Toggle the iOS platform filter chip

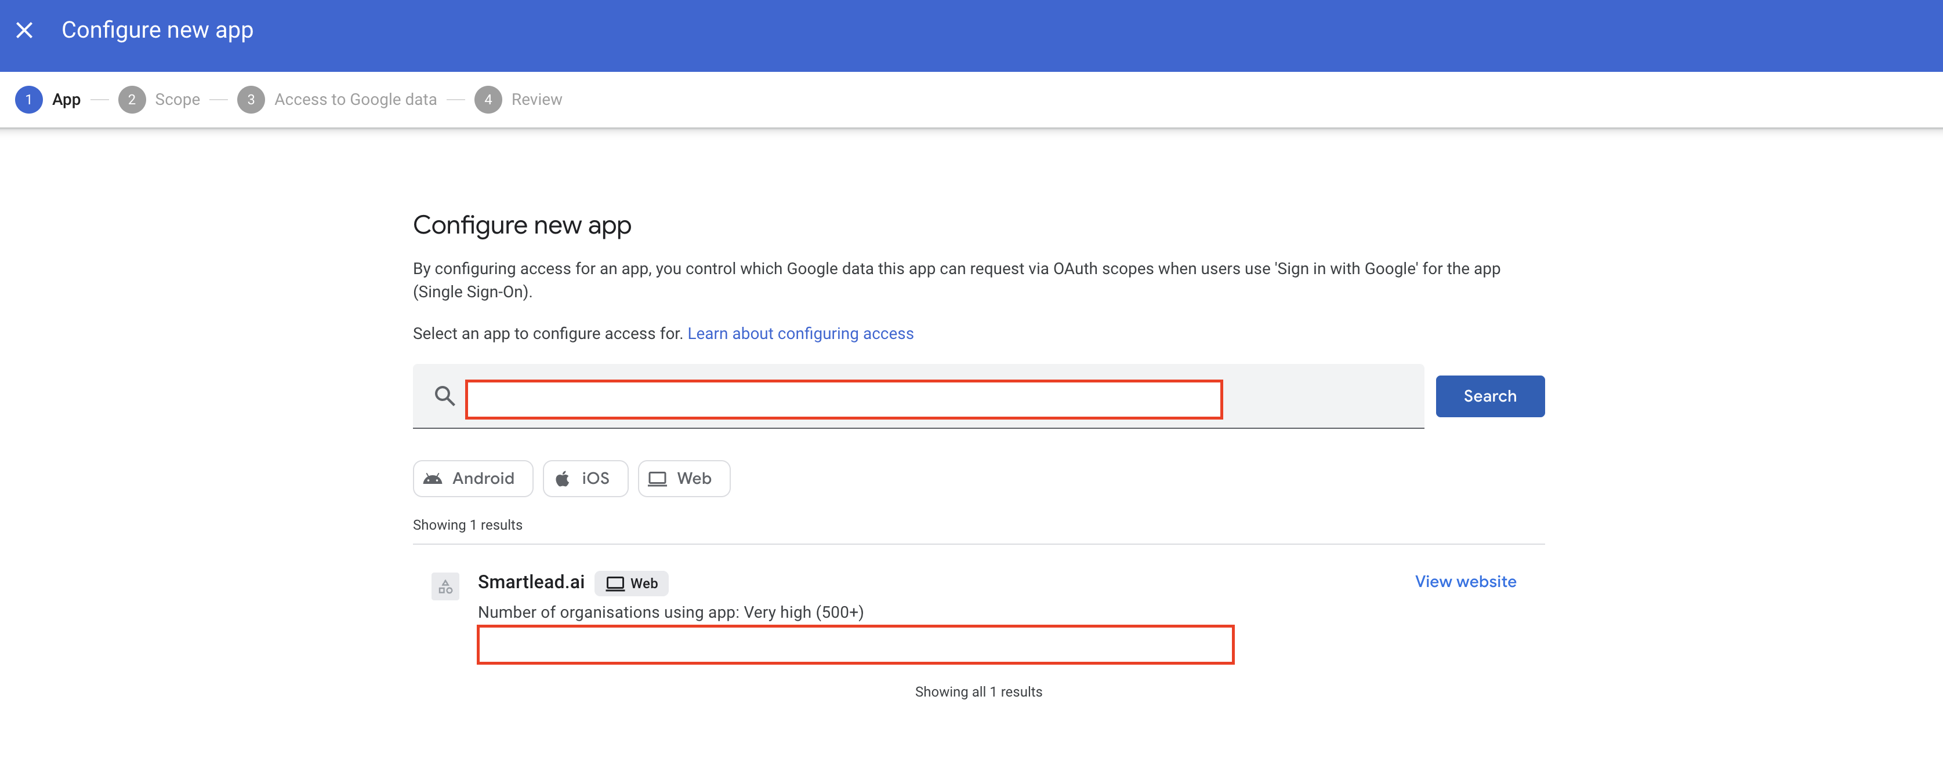pyautogui.click(x=585, y=479)
